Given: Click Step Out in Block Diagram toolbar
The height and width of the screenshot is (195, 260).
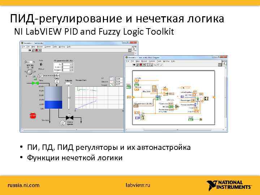Looking at the screenshot, I should point(161,65).
